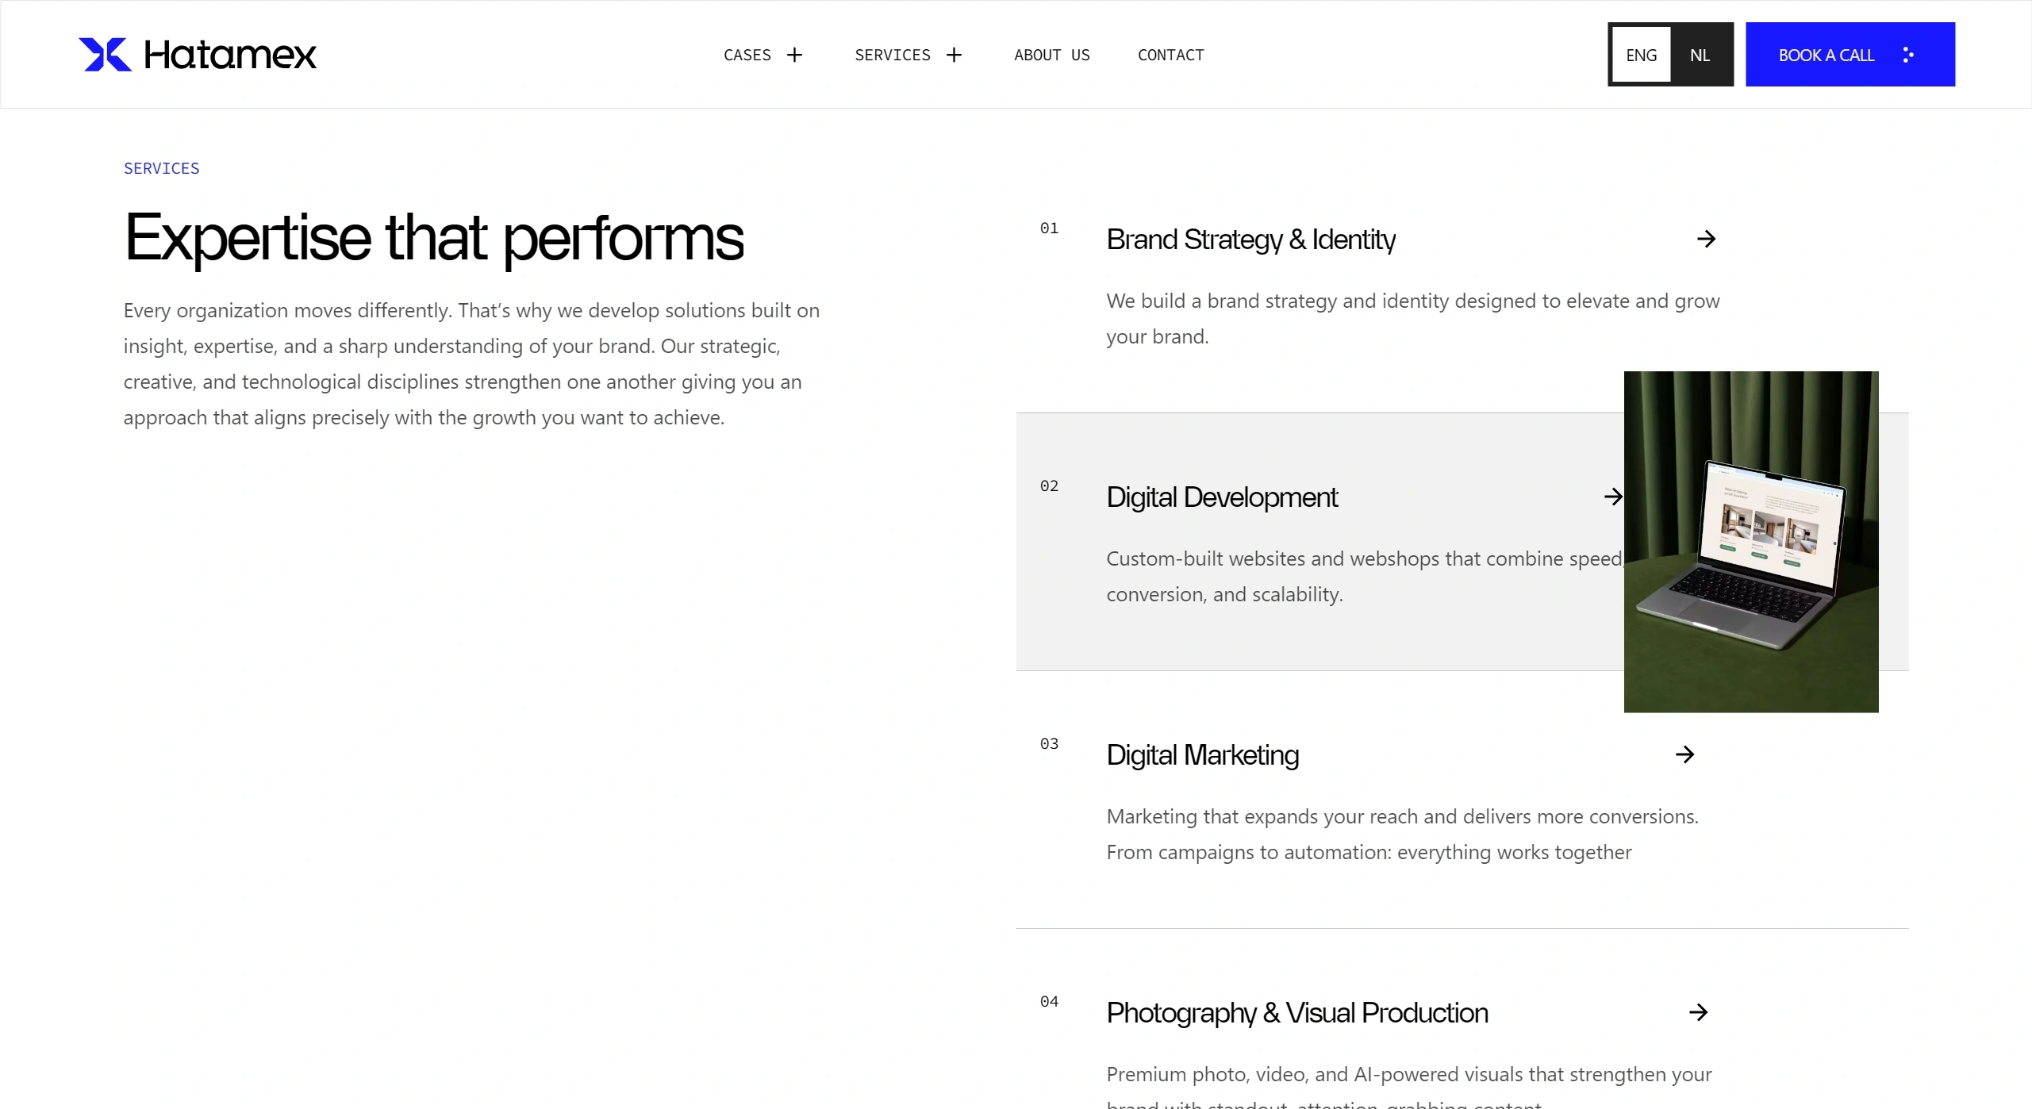Screen dimensions: 2032x1109
Task: Click arrow next to Digital Development
Action: (1612, 497)
